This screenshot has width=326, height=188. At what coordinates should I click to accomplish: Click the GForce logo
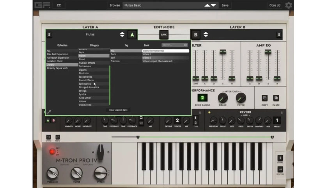(43, 5)
